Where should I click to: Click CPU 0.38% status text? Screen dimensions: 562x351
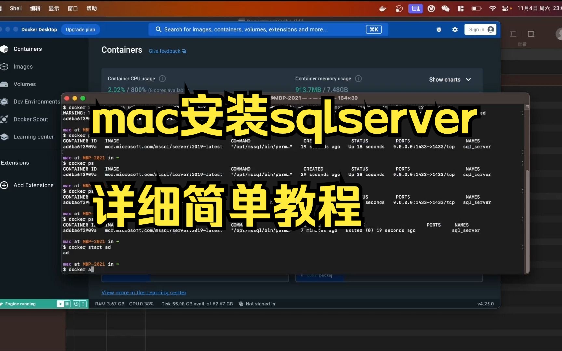[x=141, y=304]
